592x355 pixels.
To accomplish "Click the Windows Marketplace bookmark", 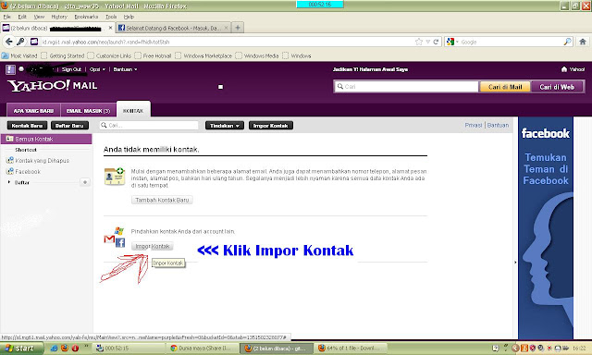I will (203, 55).
